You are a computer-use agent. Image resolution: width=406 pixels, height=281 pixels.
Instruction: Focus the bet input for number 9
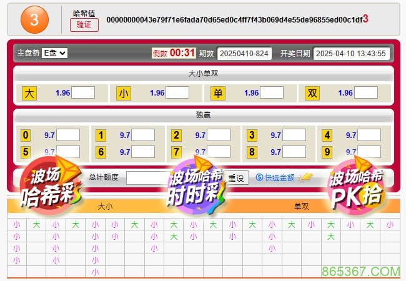tap(369, 152)
